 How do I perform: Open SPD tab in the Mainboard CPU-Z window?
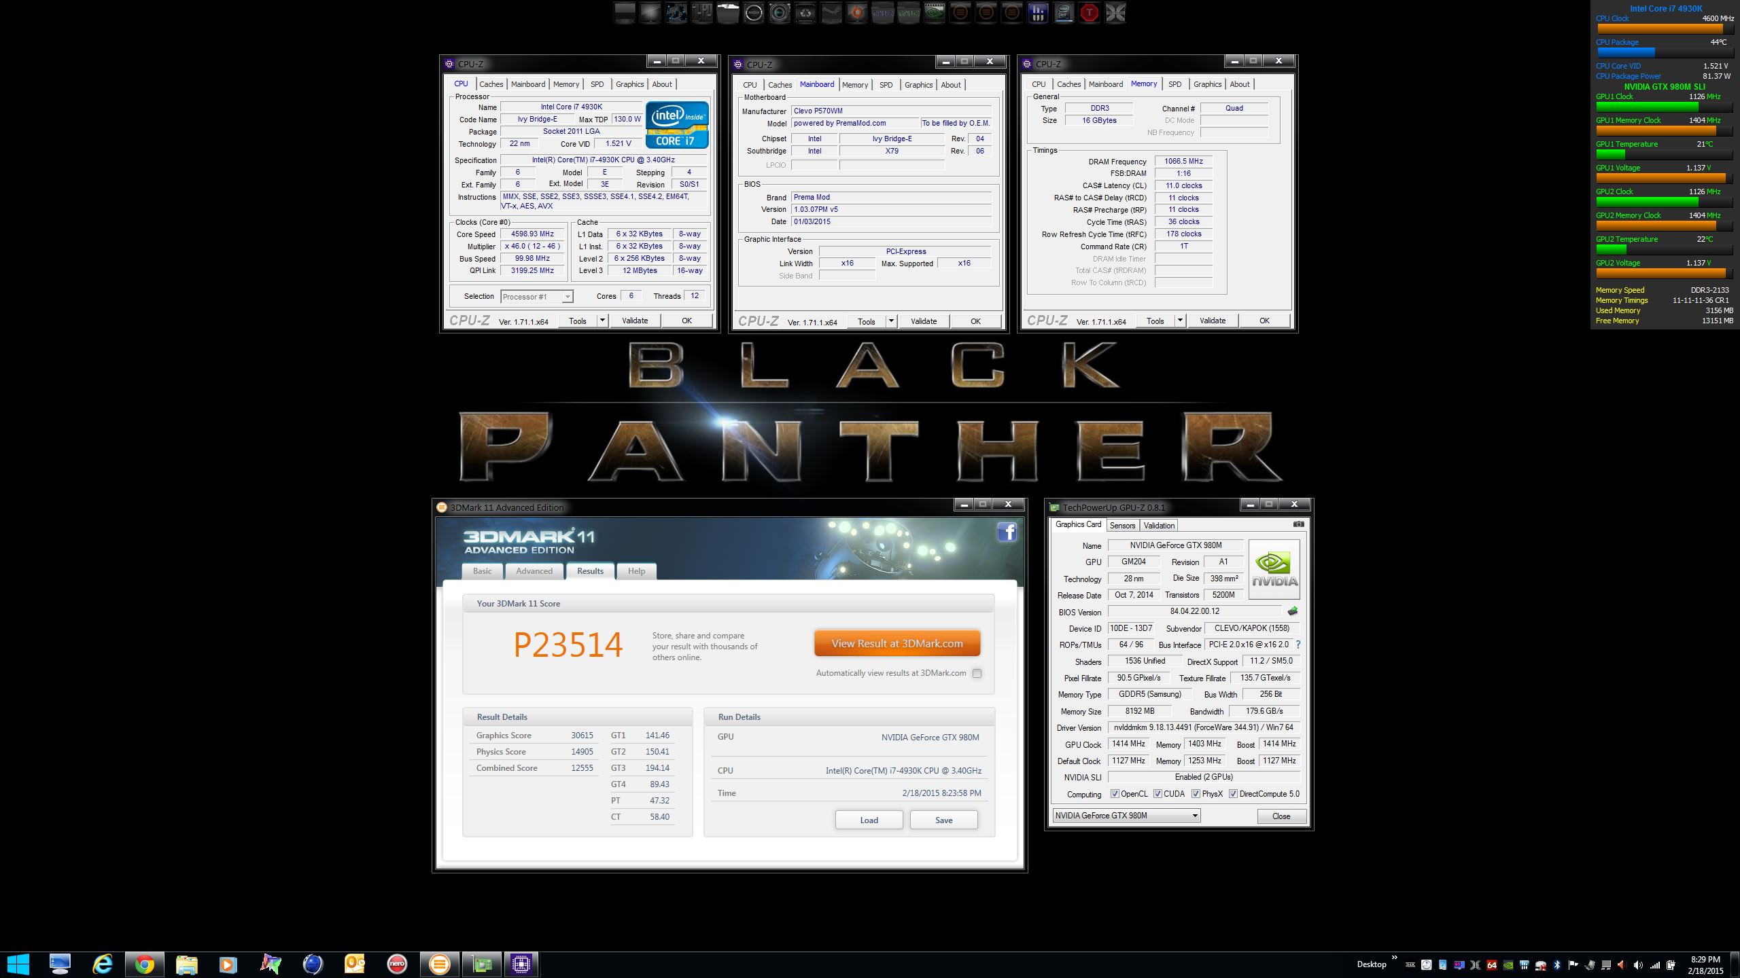pyautogui.click(x=886, y=85)
